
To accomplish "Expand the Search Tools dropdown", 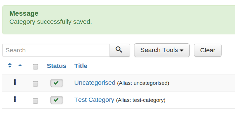I will click(x=162, y=50).
